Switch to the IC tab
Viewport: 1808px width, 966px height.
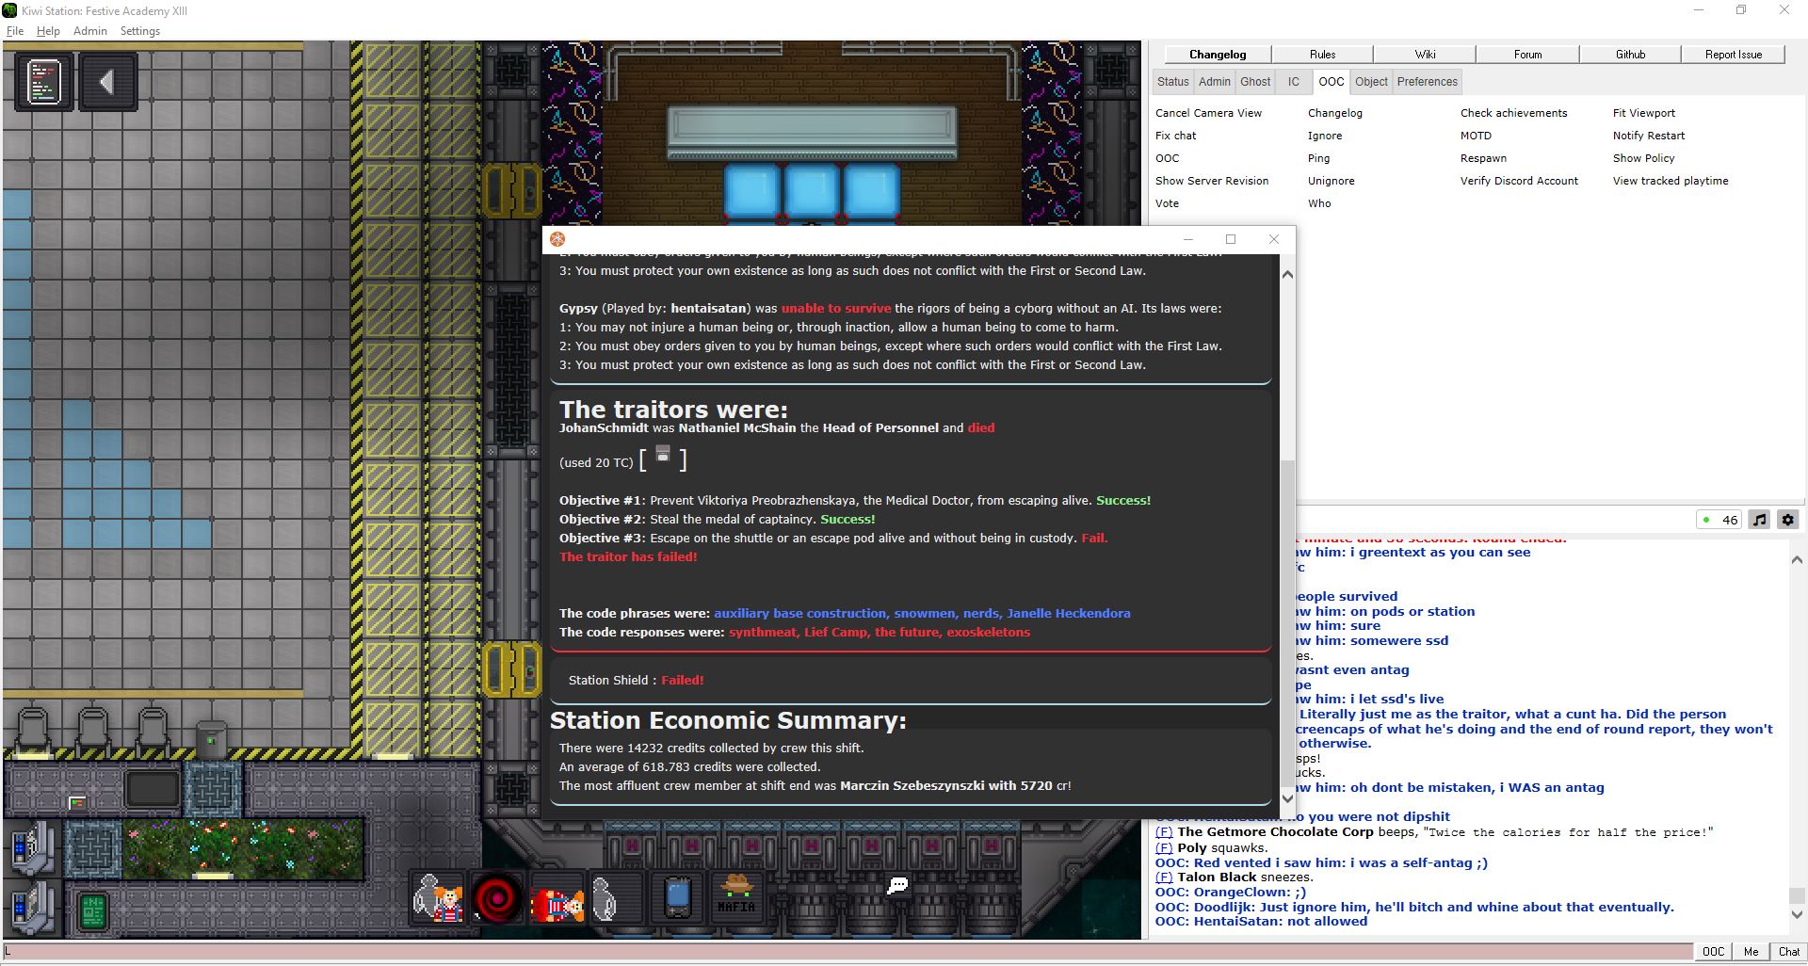[1294, 82]
